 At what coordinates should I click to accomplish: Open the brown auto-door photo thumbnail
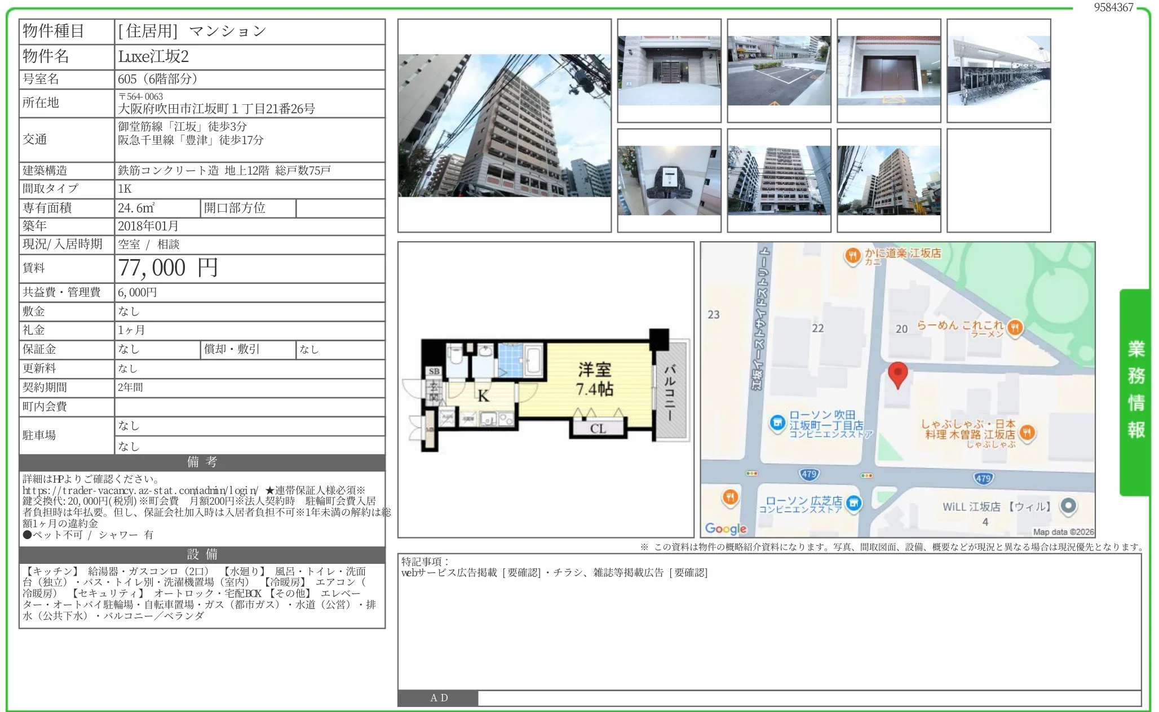pos(889,70)
